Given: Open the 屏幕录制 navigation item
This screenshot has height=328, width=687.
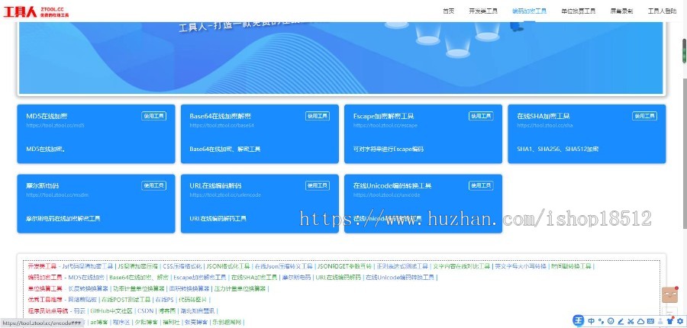Looking at the screenshot, I should pyautogui.click(x=621, y=11).
